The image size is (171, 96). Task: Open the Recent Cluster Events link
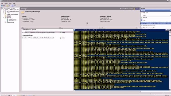point(137,9)
